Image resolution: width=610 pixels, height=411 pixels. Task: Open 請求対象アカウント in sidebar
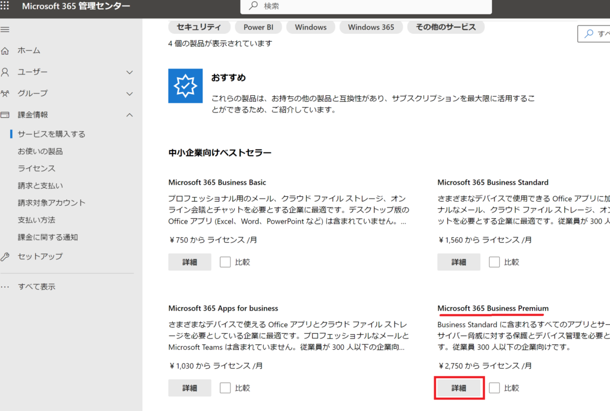[51, 202]
